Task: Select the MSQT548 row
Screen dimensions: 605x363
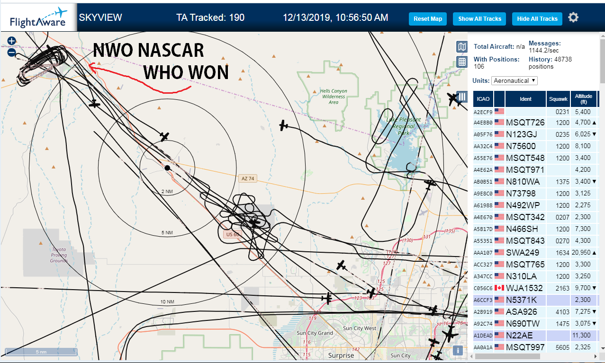Action: click(535, 158)
